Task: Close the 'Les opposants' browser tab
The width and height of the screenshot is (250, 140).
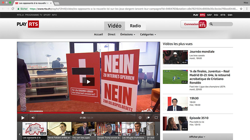Action: [x=51, y=3]
